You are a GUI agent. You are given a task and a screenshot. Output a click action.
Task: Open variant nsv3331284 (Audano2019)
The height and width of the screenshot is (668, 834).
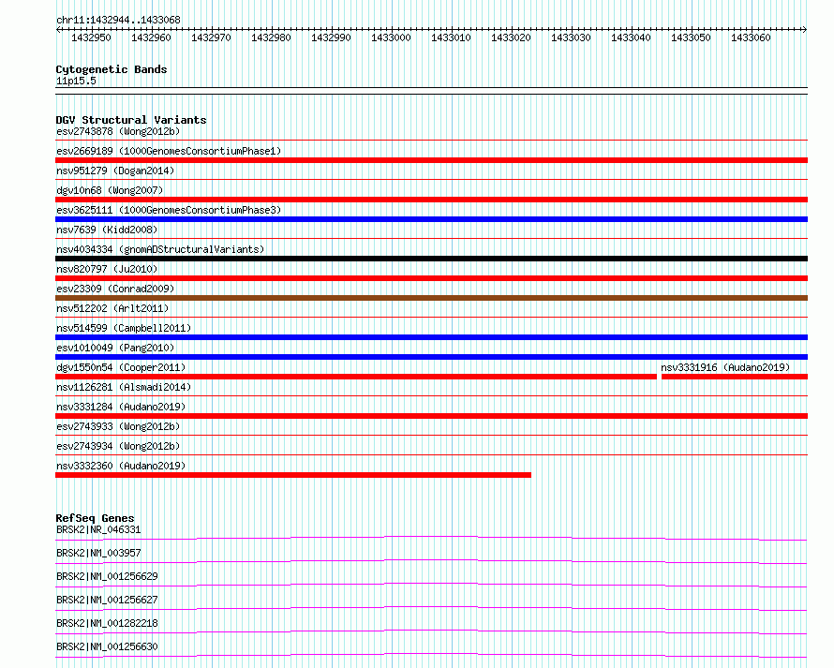[x=121, y=407]
